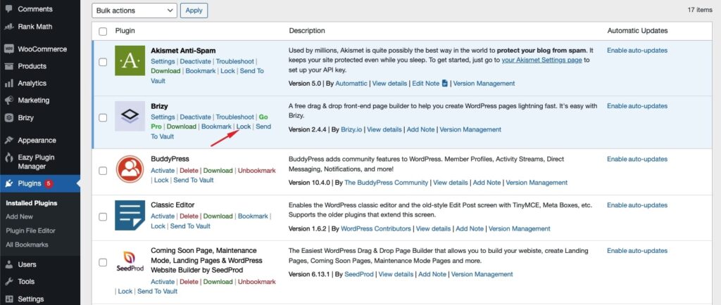The width and height of the screenshot is (721, 305).
Task: Check the Brizy row checkbox
Action: (x=103, y=117)
